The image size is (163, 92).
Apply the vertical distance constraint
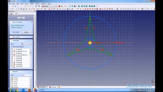tap(105, 9)
